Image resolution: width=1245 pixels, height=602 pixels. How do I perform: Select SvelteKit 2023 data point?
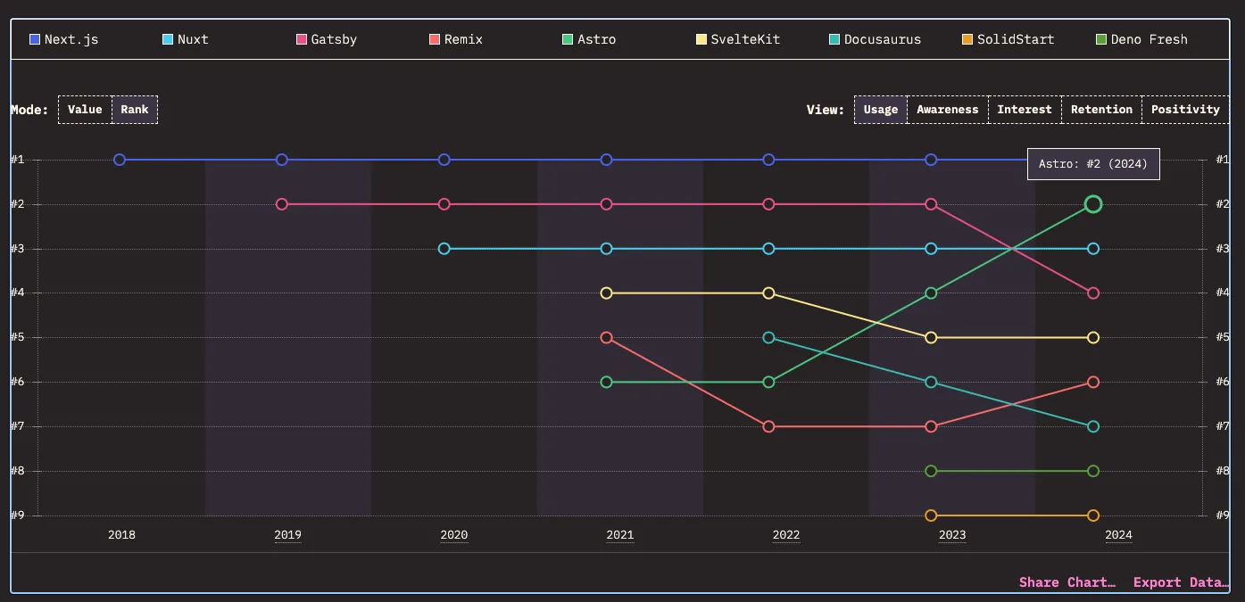tap(931, 338)
